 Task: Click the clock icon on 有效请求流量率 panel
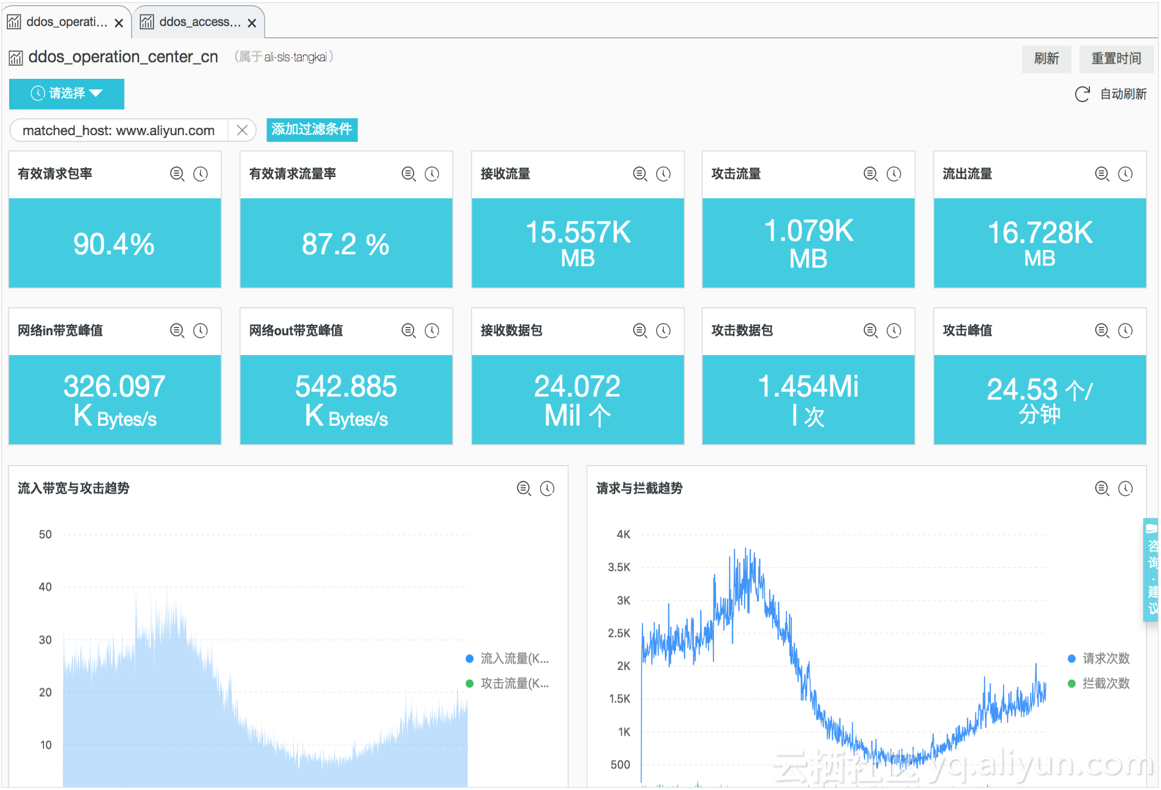coord(432,174)
